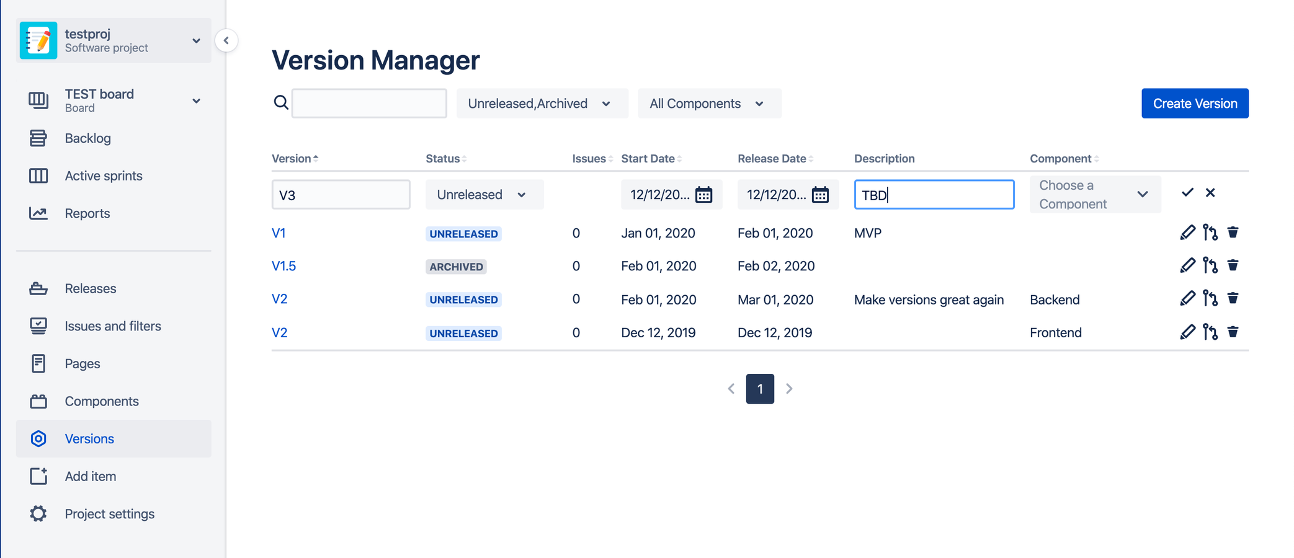Open the Unreleased,Archived status filter
1294x558 pixels.
pos(542,104)
